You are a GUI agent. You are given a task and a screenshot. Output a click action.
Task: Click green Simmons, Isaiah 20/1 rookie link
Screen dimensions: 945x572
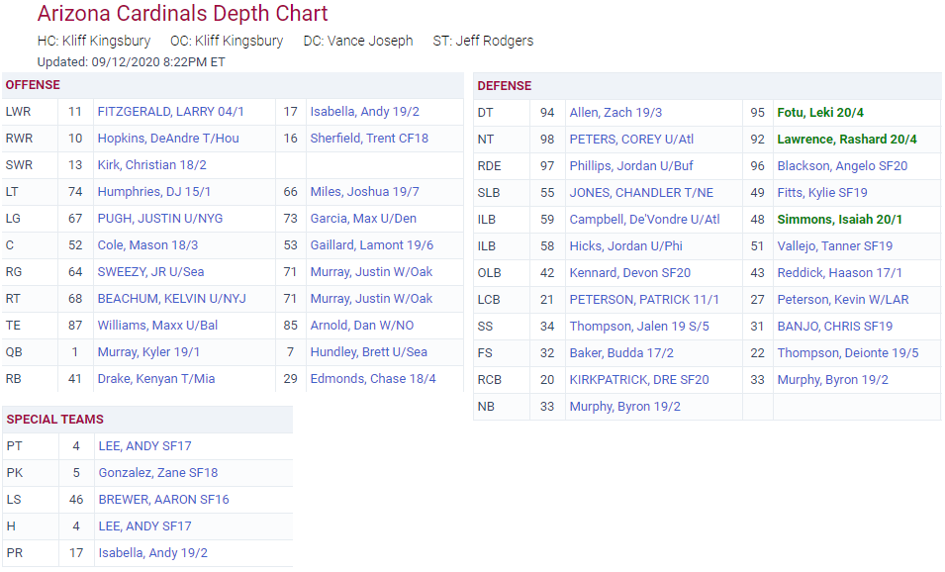[x=839, y=220]
